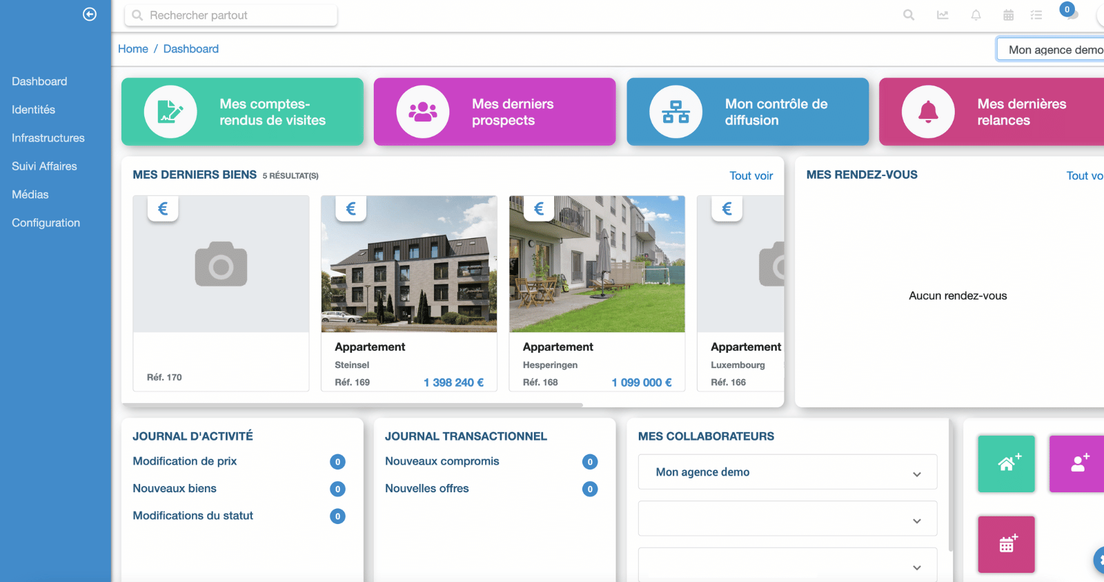Click the pink add-appointment calendar icon
This screenshot has height=582, width=1104.
(x=1006, y=544)
